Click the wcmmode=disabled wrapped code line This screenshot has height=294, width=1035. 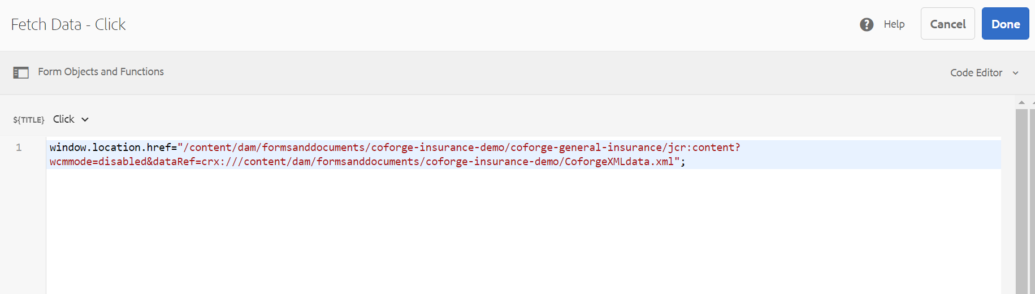(367, 162)
